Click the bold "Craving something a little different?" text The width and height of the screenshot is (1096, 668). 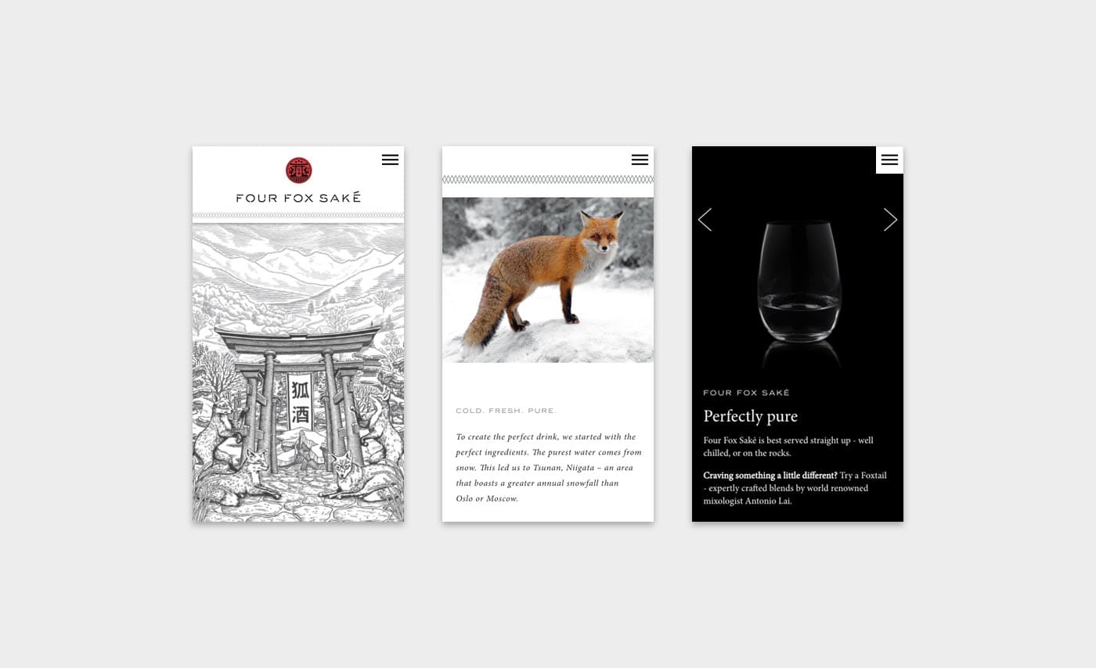(770, 476)
